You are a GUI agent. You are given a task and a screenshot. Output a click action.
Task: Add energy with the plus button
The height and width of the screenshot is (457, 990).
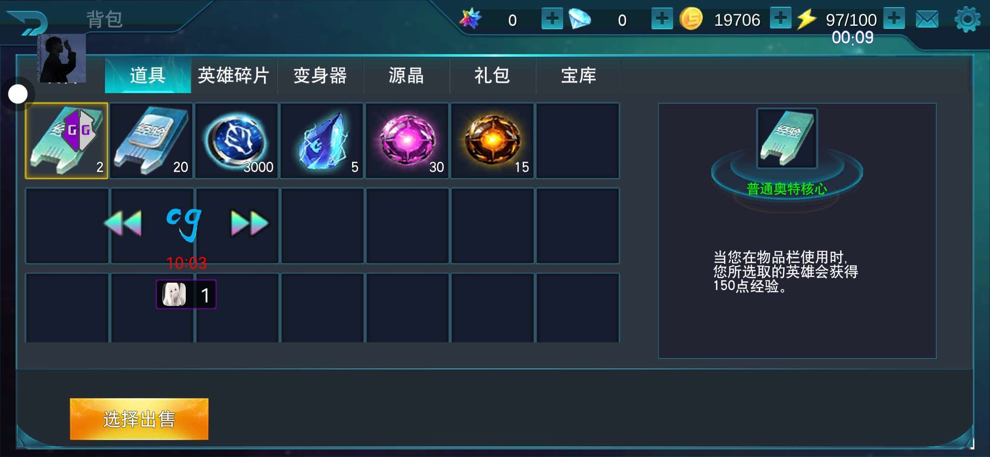click(894, 19)
